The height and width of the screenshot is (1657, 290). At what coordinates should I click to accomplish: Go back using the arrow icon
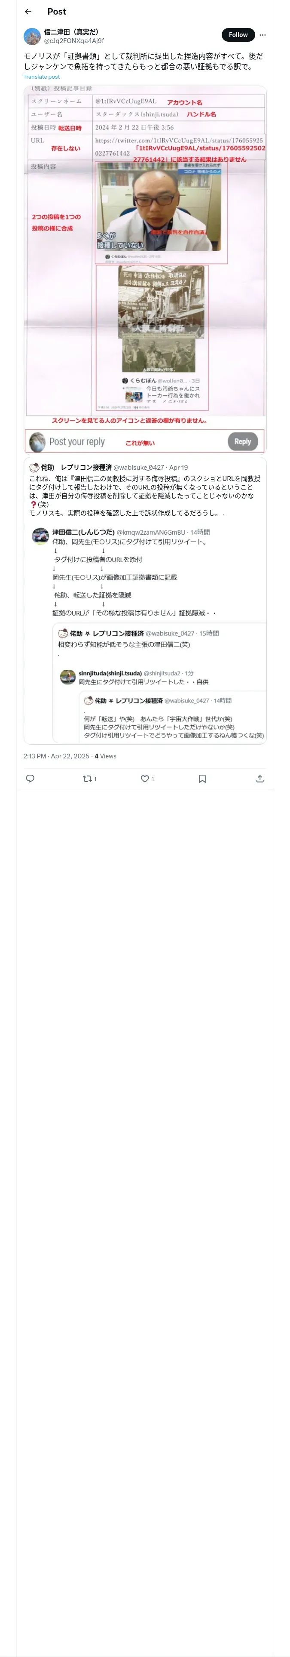(x=27, y=12)
